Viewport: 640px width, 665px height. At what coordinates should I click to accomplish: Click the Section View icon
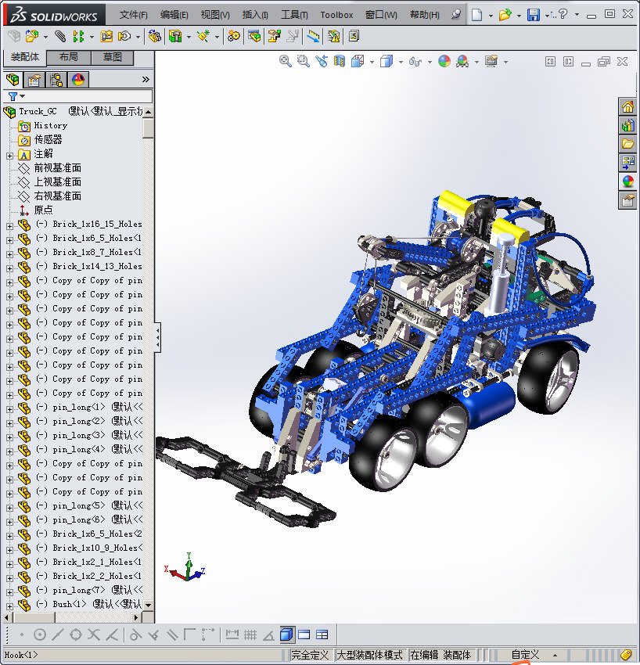coord(340,62)
